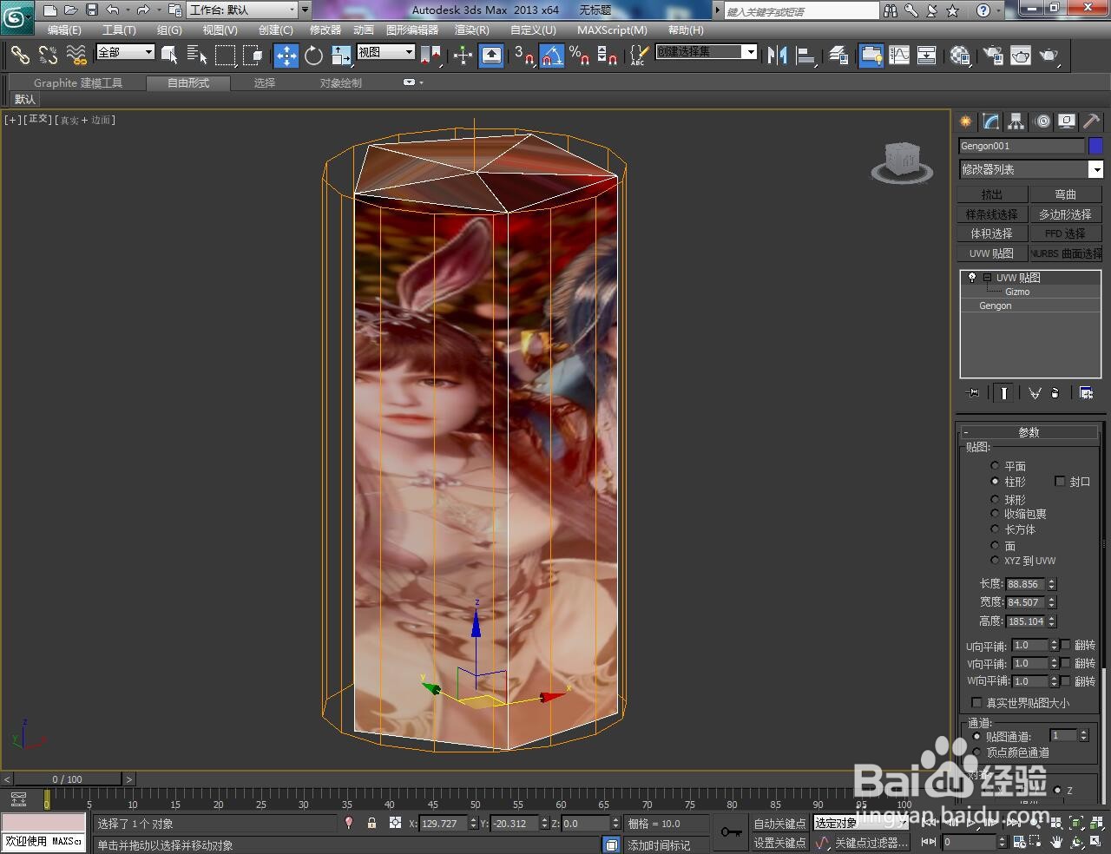This screenshot has height=854, width=1111.
Task: Open the Layer Manager icon
Action: pos(838,56)
